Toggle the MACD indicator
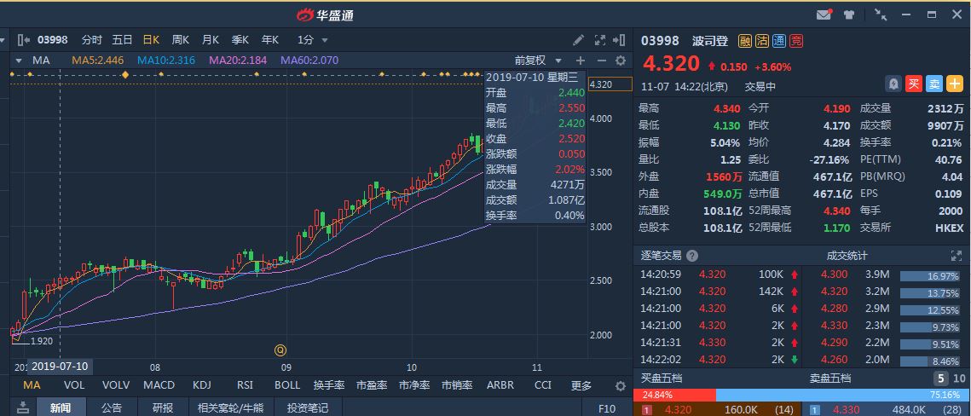 click(159, 385)
